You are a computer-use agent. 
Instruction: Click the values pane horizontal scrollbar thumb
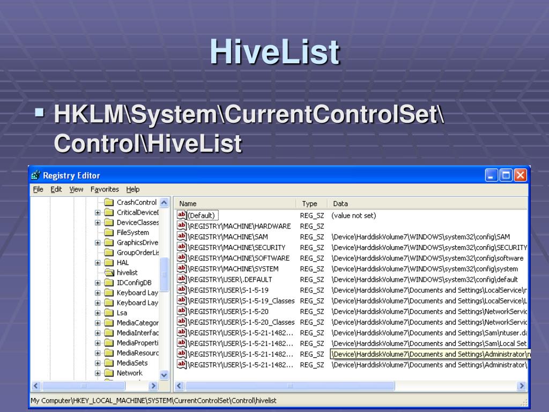pyautogui.click(x=290, y=386)
